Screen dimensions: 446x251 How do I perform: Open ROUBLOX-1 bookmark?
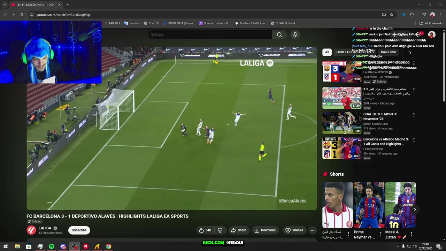[x=179, y=23]
